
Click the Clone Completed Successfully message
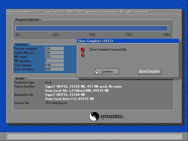108,50
